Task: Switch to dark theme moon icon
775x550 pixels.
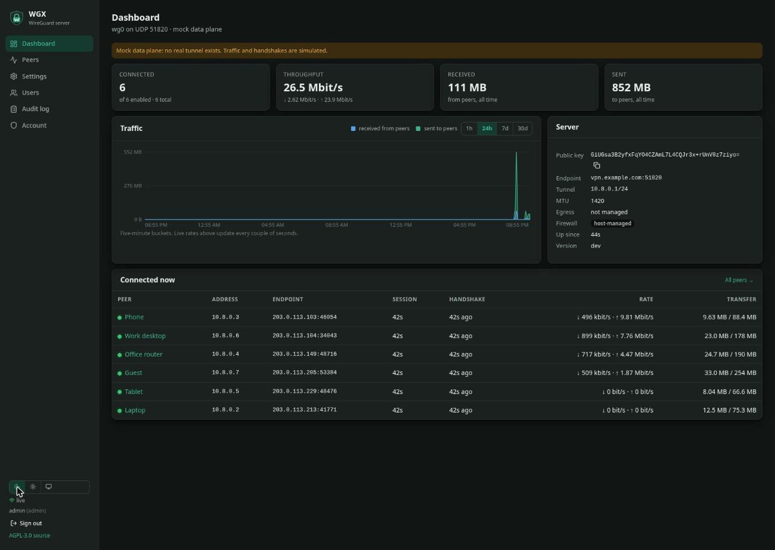Action: 17,486
